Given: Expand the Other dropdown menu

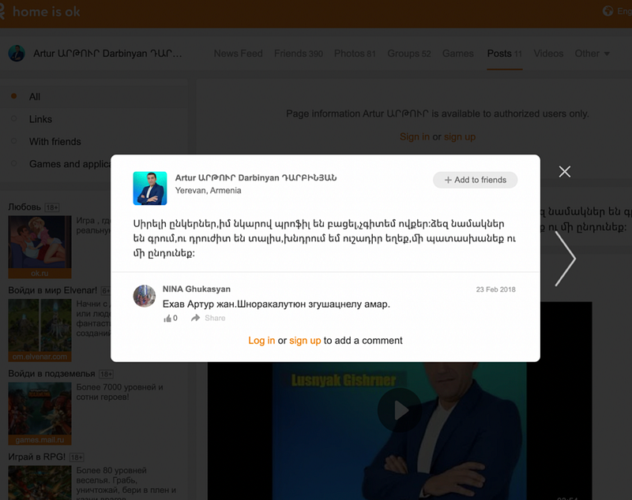Looking at the screenshot, I should click(592, 54).
